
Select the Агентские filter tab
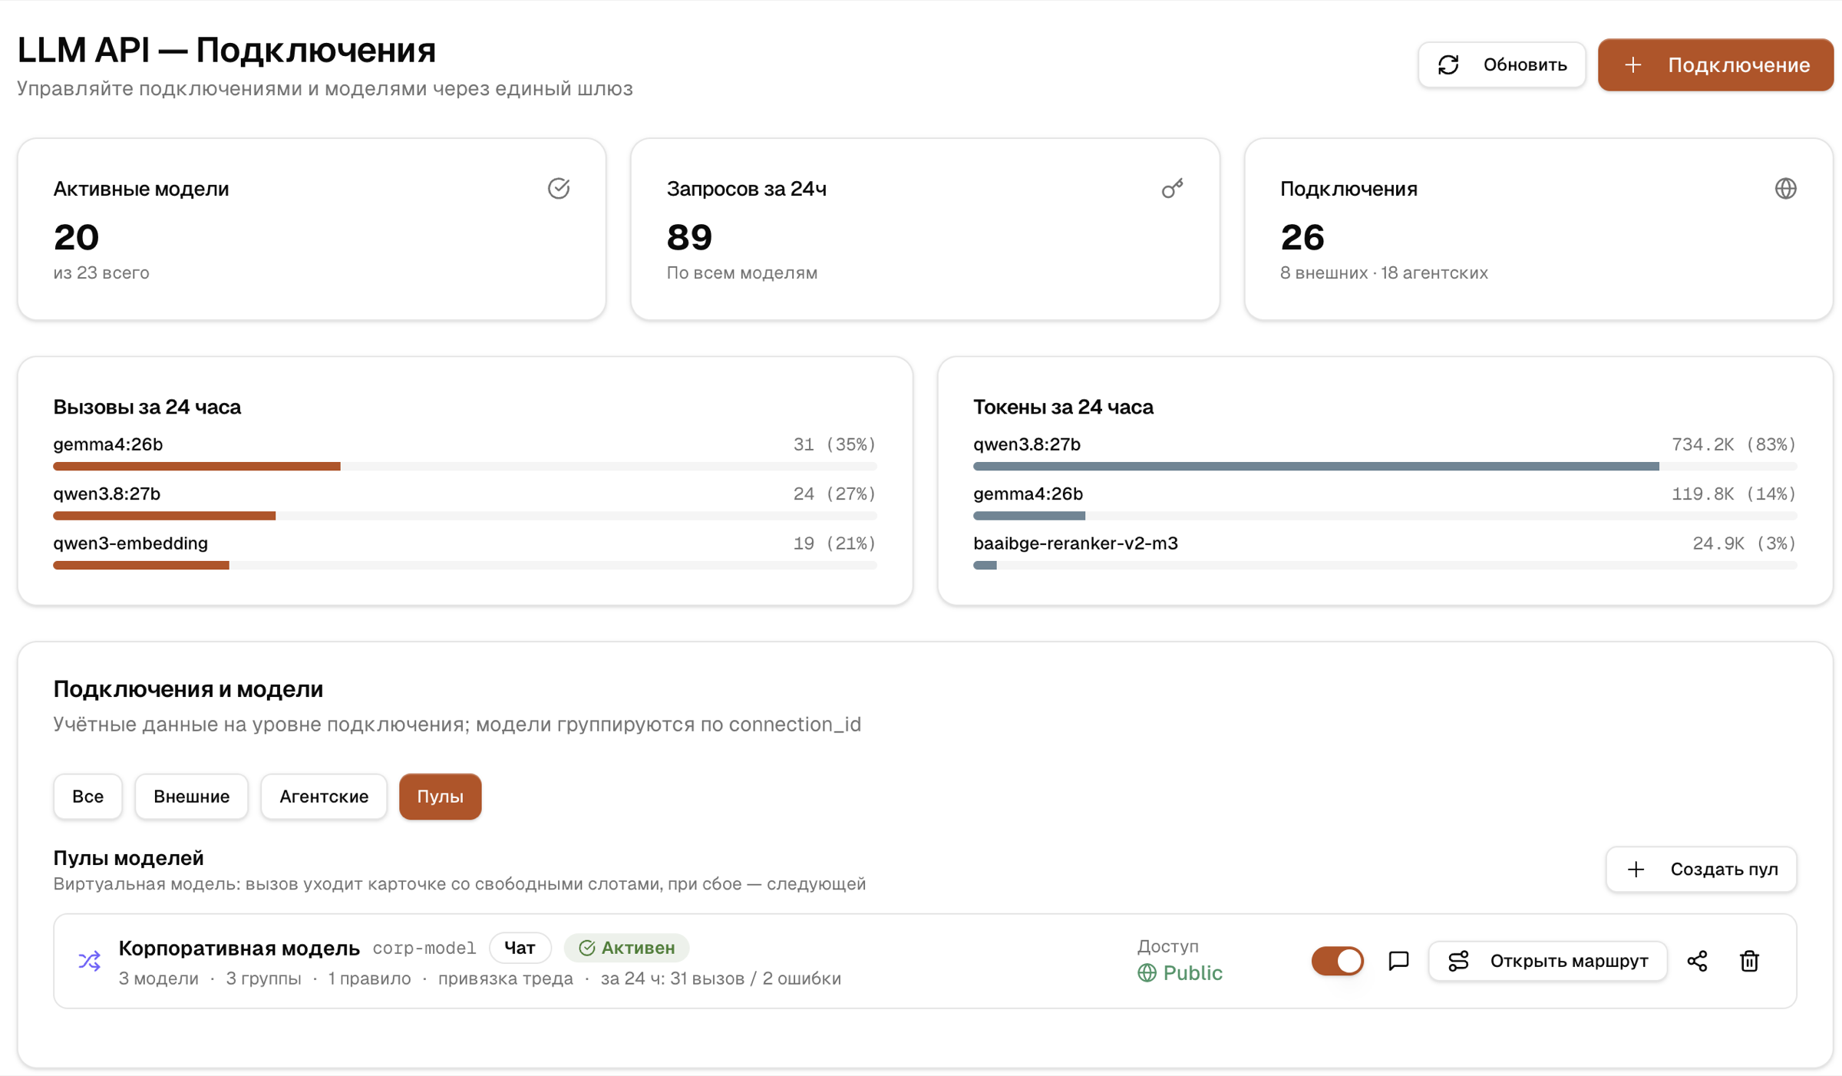pos(324,797)
